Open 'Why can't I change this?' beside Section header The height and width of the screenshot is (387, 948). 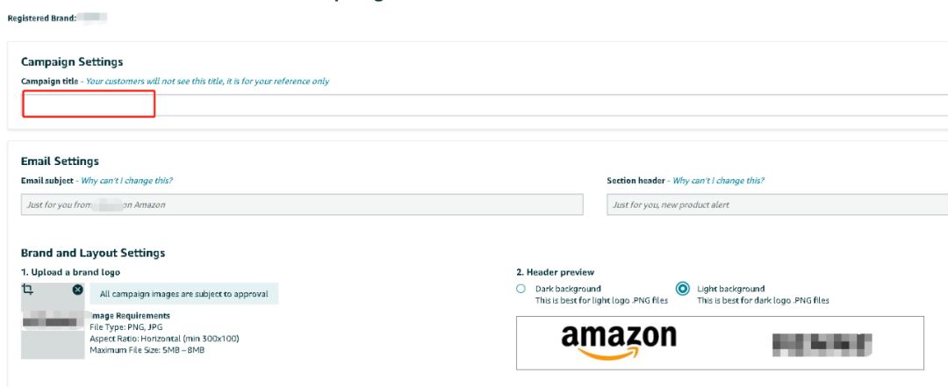point(718,181)
